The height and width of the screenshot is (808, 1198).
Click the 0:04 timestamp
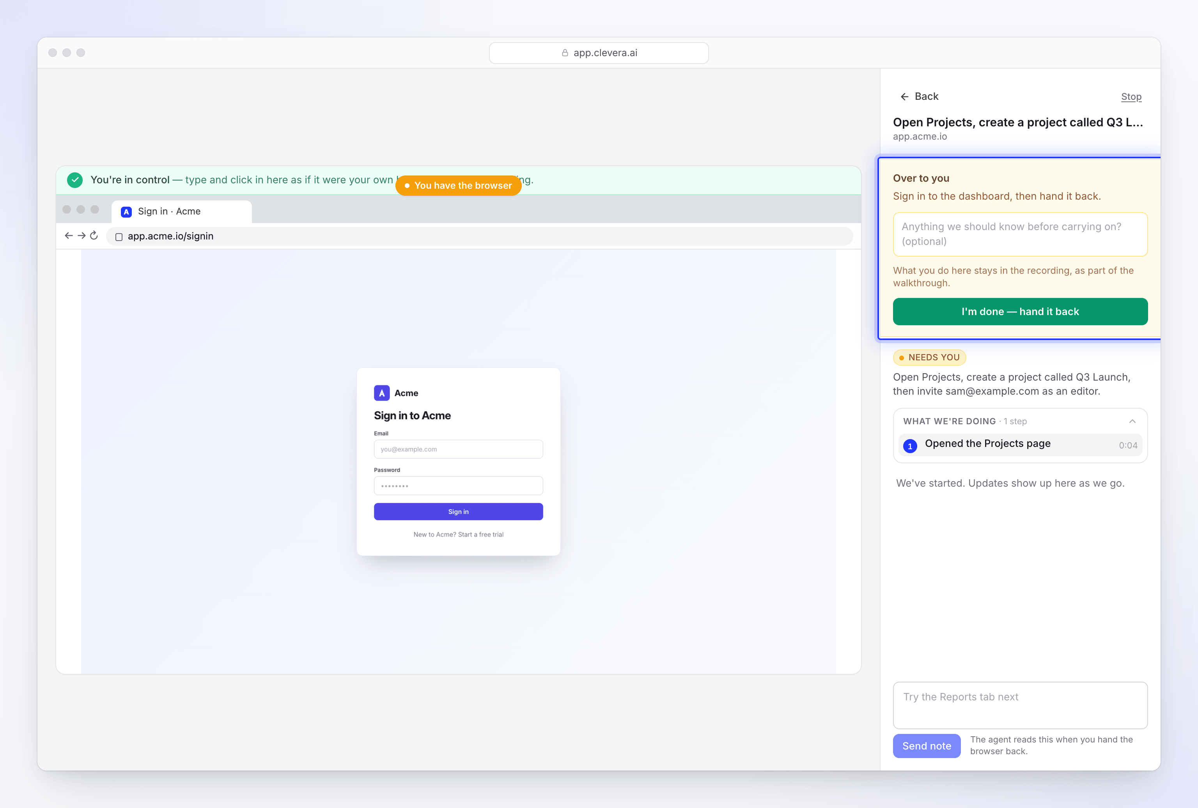[1128, 445]
